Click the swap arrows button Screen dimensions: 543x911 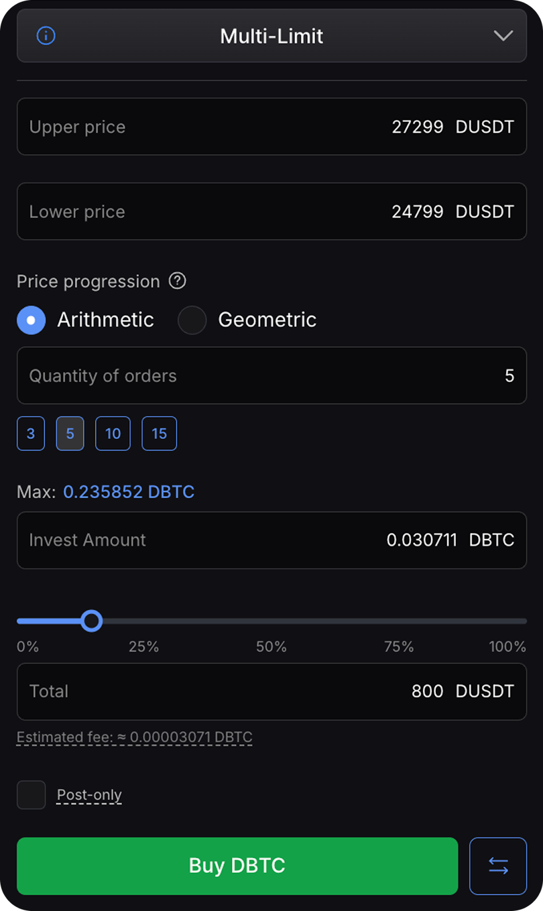pyautogui.click(x=497, y=865)
